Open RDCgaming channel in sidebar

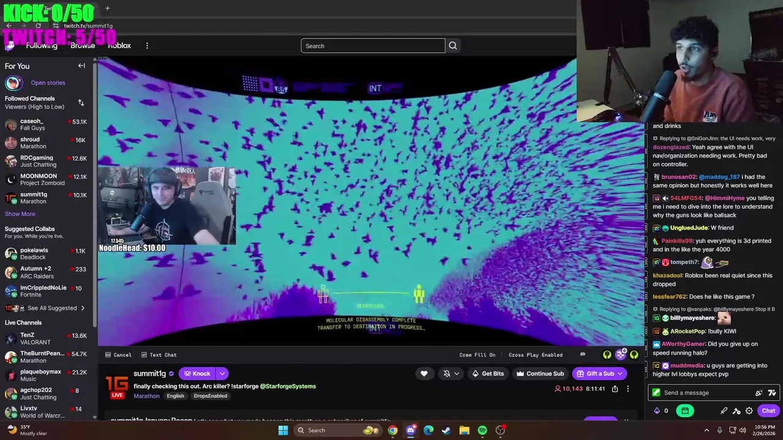[46, 161]
